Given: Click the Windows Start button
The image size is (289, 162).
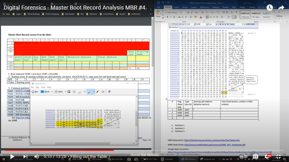Looking at the screenshot, I should click(x=3, y=159).
